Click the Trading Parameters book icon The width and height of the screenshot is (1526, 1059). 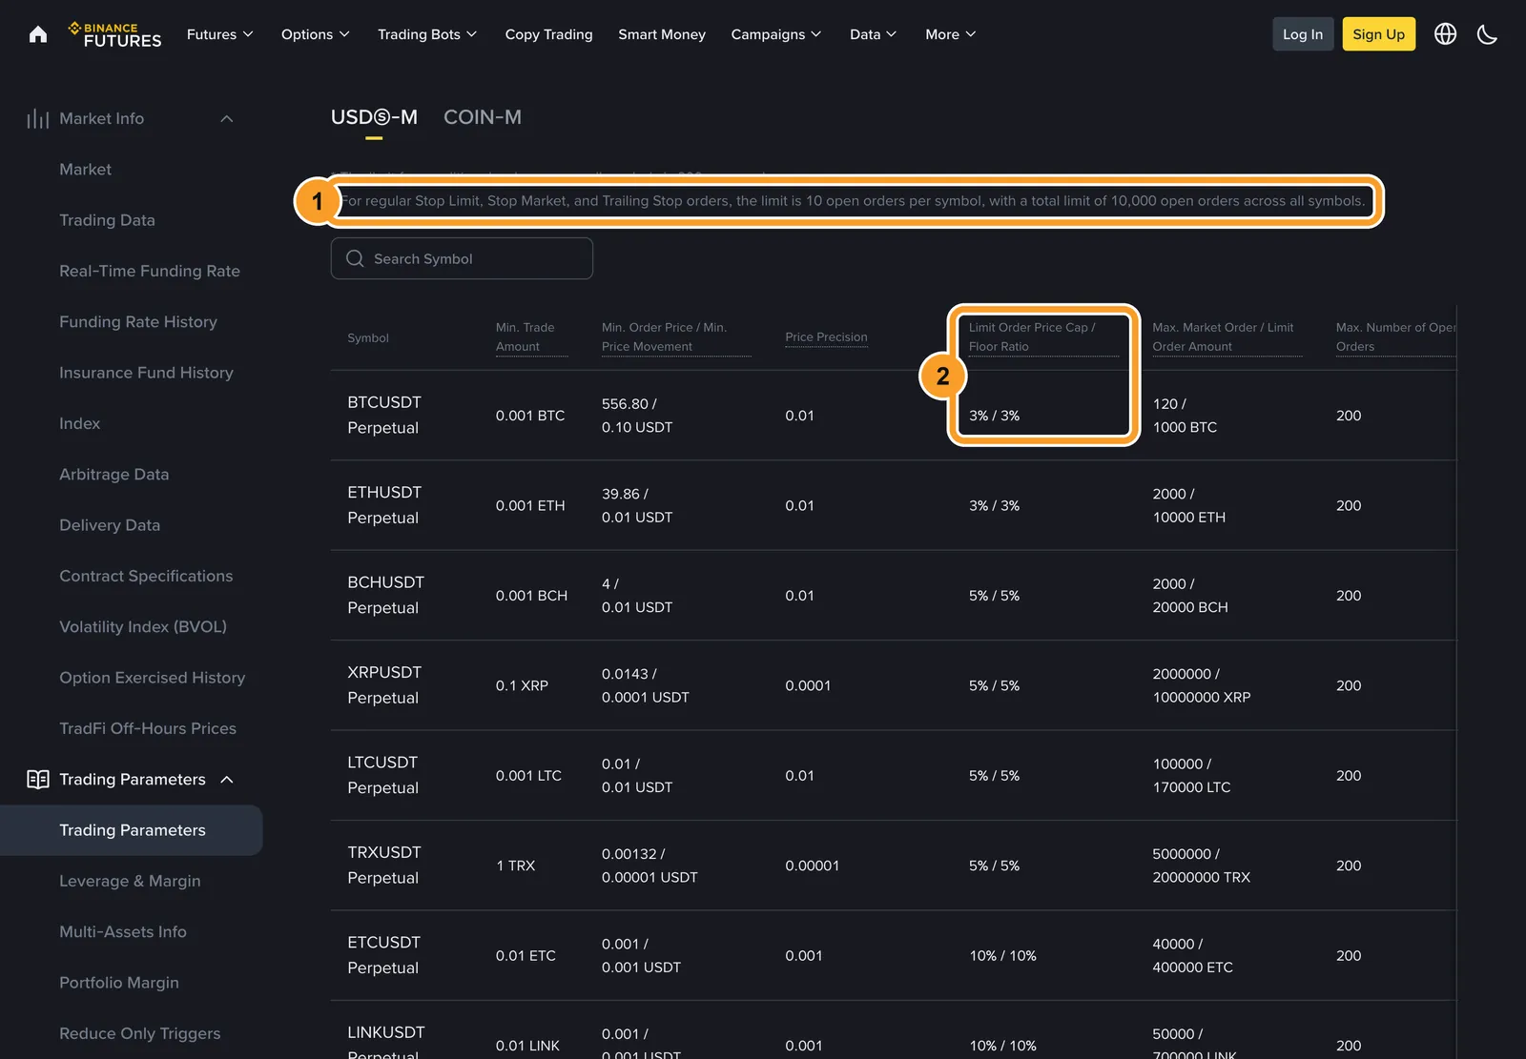click(x=38, y=780)
